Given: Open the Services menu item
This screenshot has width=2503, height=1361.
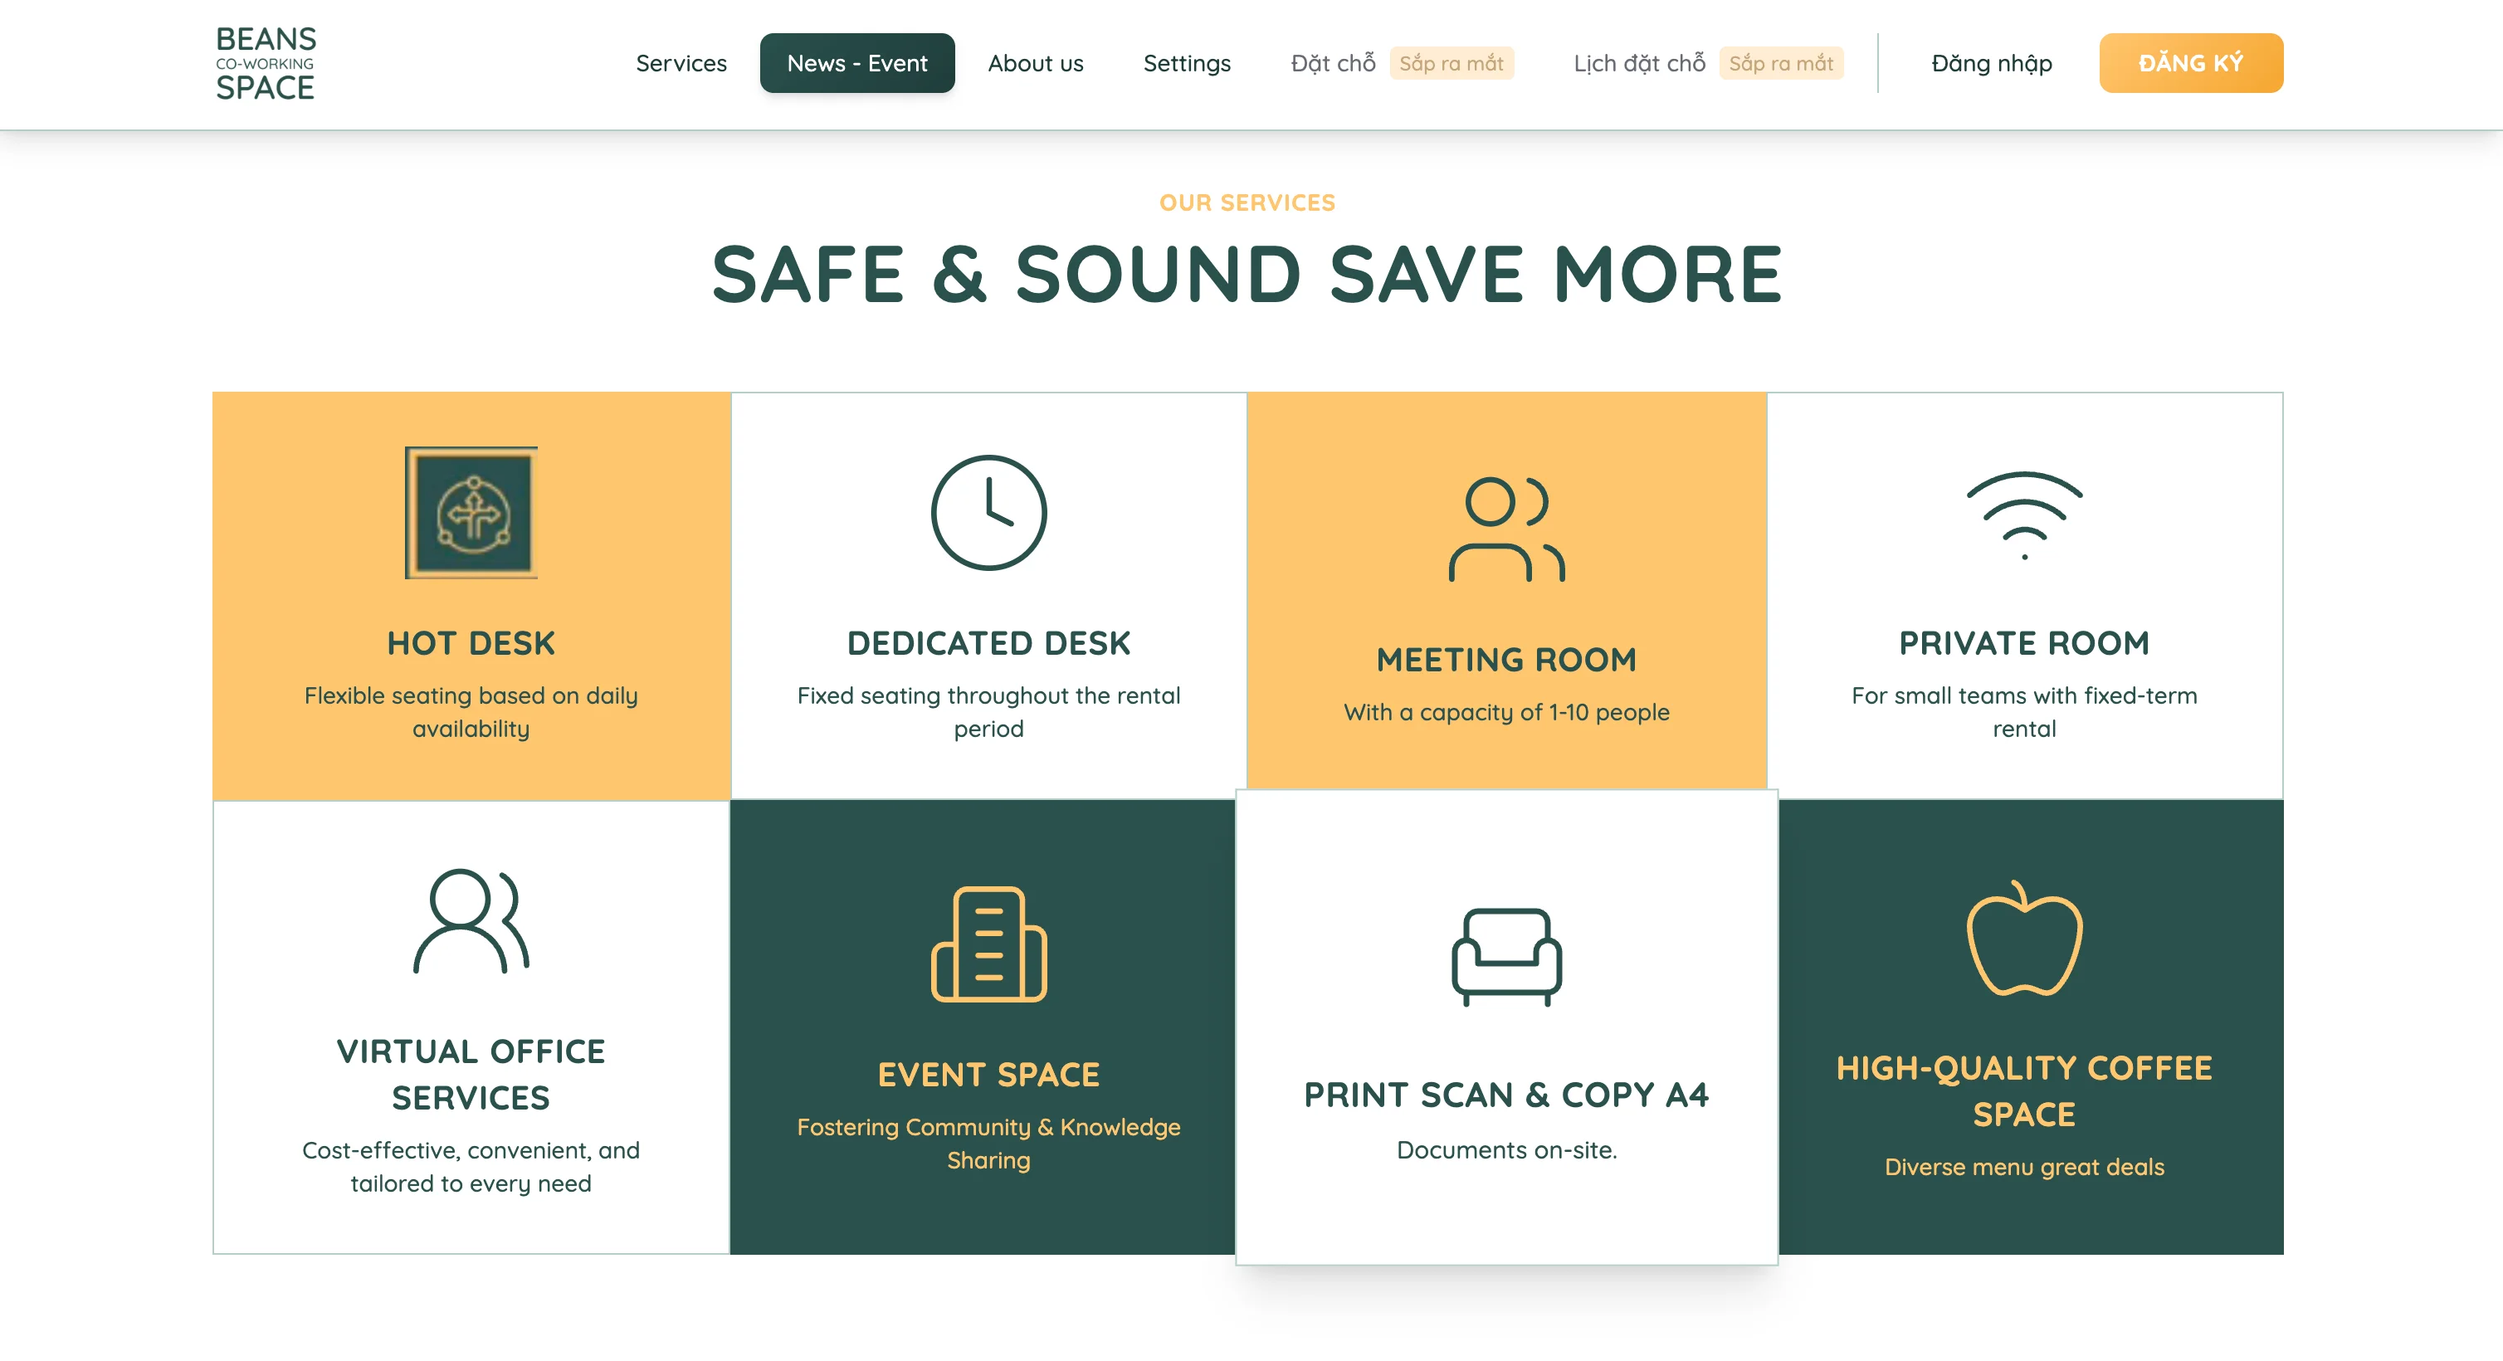Looking at the screenshot, I should pos(681,63).
